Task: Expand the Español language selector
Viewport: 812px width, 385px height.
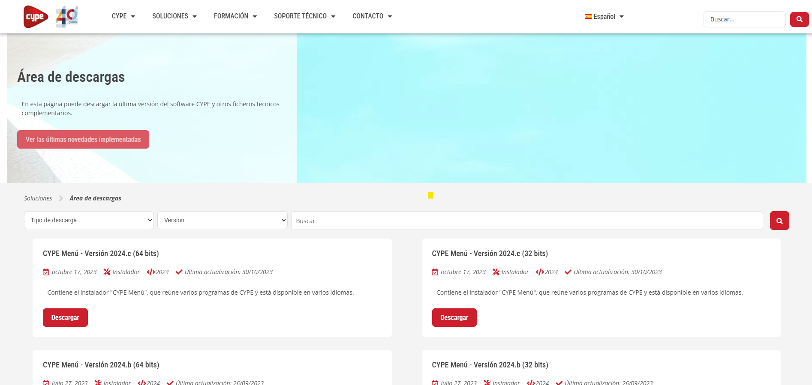Action: (604, 17)
